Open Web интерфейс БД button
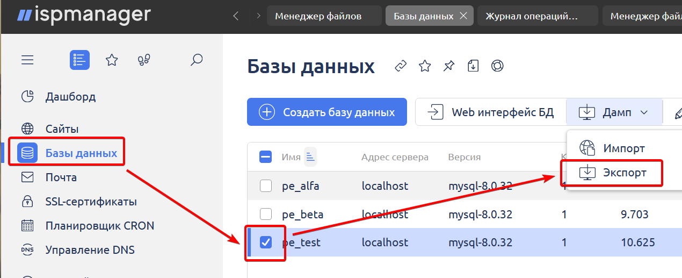Screen dimensions: 682x278 coord(490,112)
